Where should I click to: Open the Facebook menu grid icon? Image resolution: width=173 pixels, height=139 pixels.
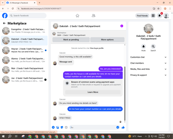153,16
